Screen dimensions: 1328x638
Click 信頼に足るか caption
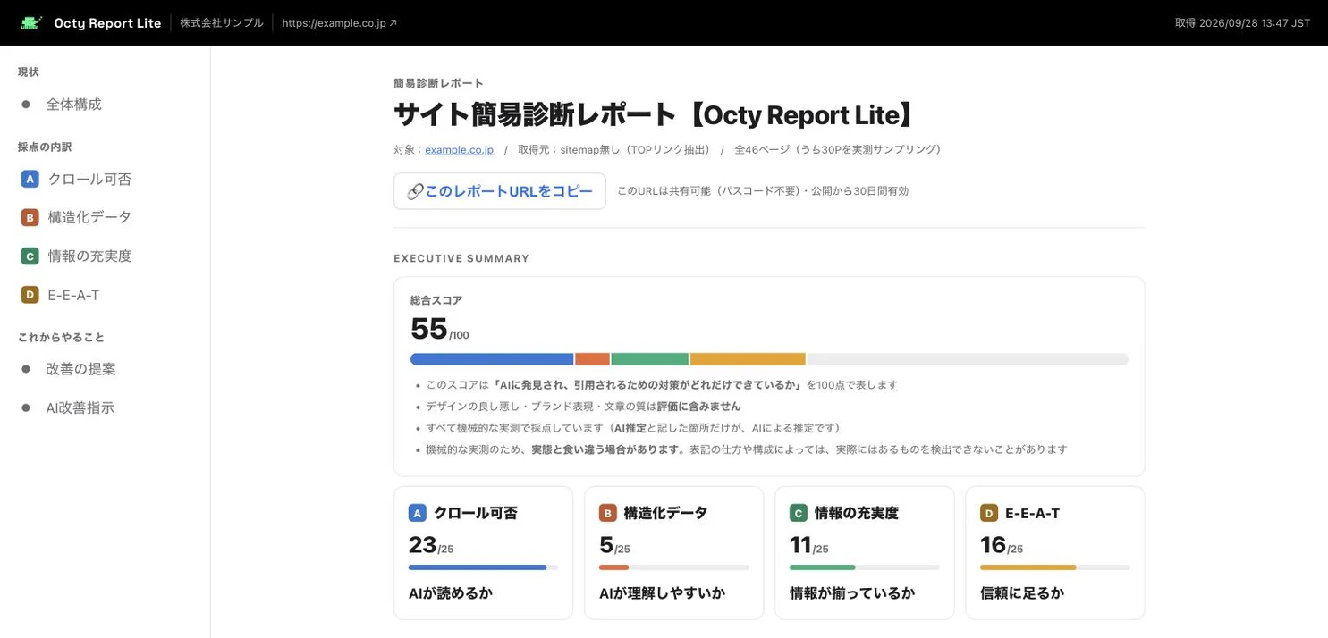pos(1022,593)
